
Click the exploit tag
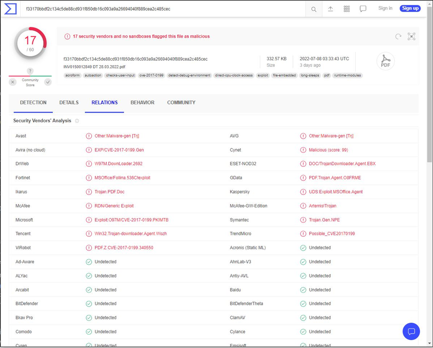click(x=263, y=75)
